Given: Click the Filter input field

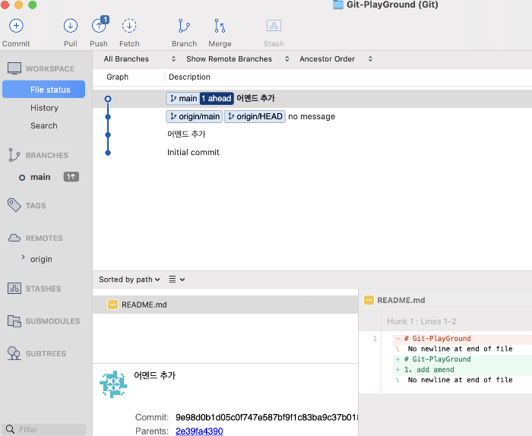Looking at the screenshot, I should tap(44, 429).
